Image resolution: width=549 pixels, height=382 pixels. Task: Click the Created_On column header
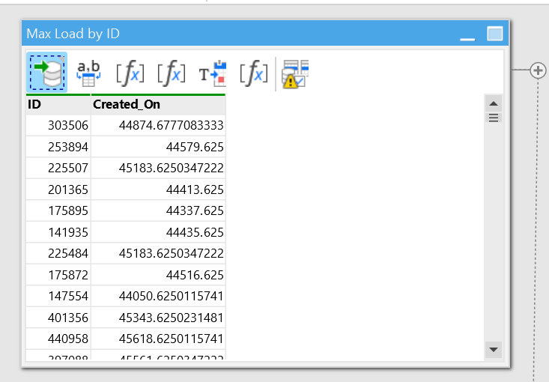tap(157, 105)
